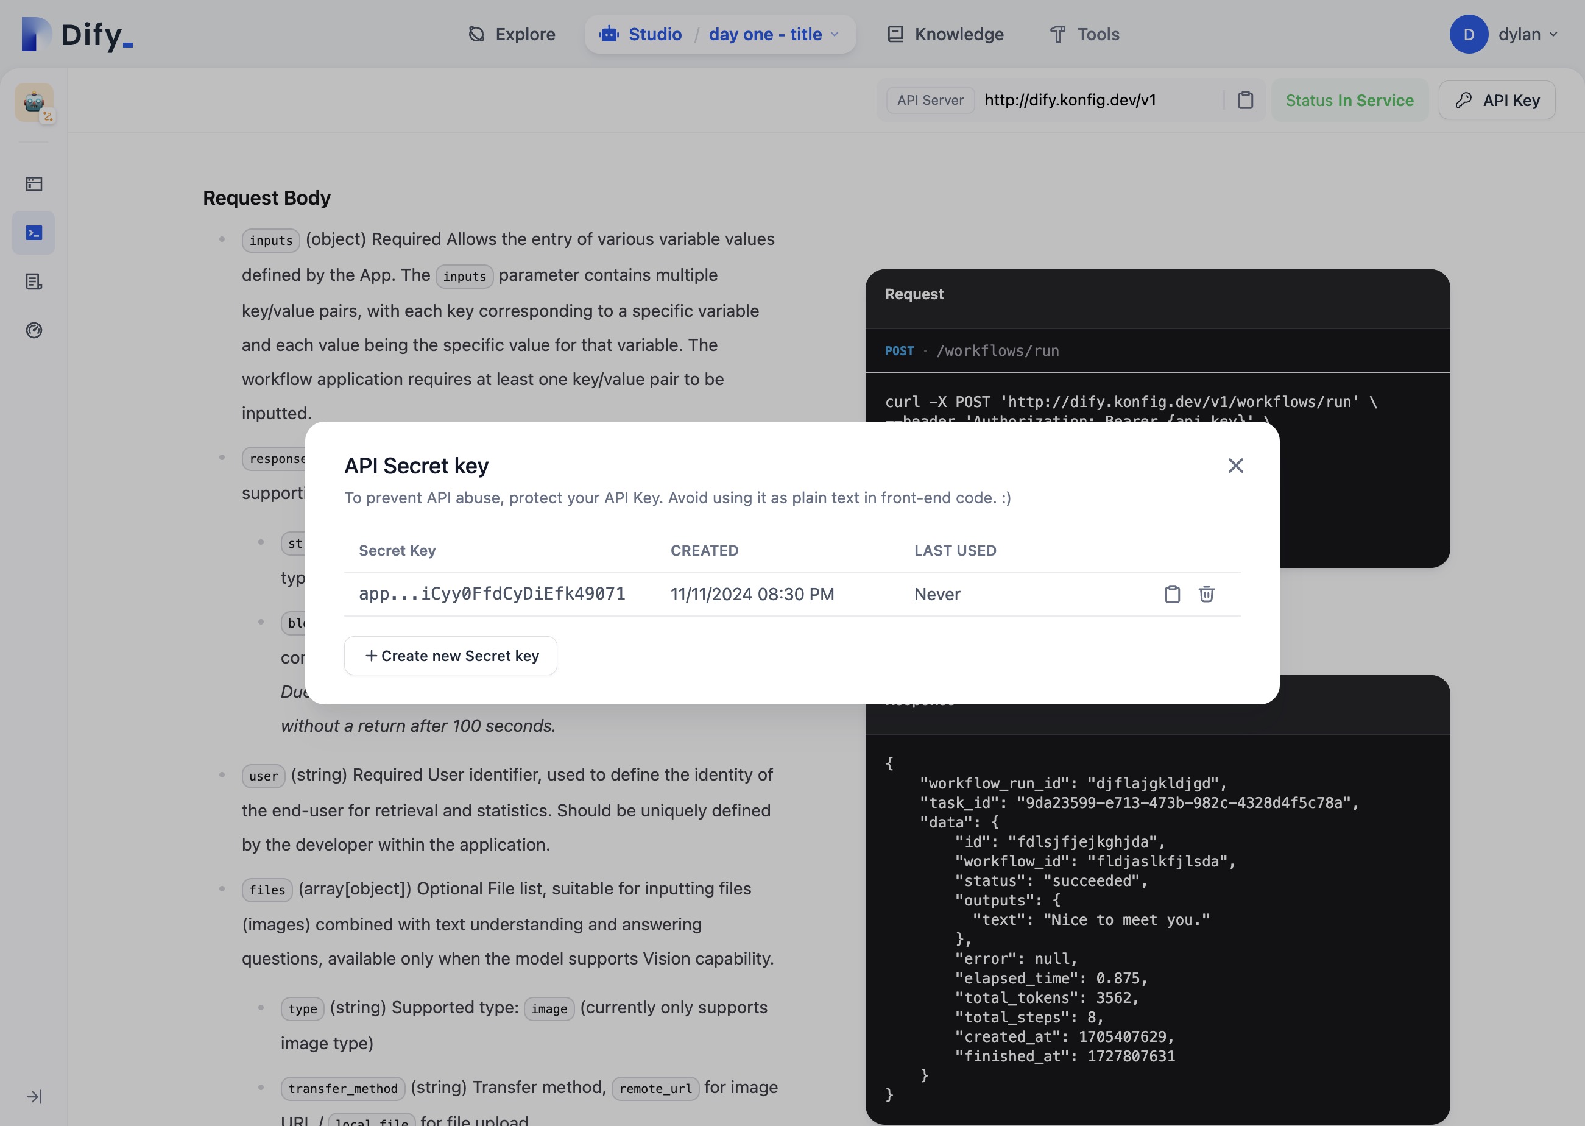Open the API Key button
Image resolution: width=1585 pixels, height=1126 pixels.
point(1497,101)
